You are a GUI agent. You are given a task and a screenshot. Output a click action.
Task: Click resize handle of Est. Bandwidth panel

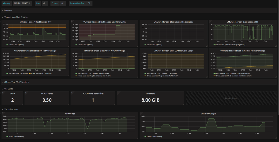pos(137,46)
